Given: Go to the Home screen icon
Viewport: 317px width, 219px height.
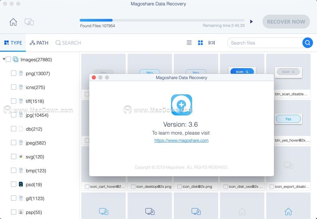Looking at the screenshot, I should [x=13, y=22].
